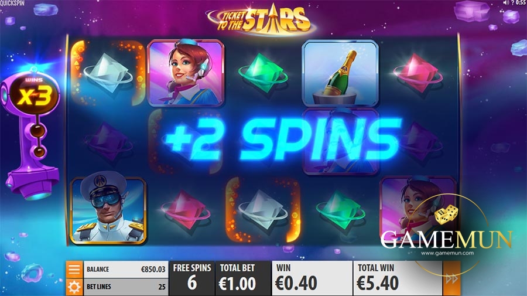Click the Free Spins counter
527x296 pixels.
pyautogui.click(x=191, y=278)
